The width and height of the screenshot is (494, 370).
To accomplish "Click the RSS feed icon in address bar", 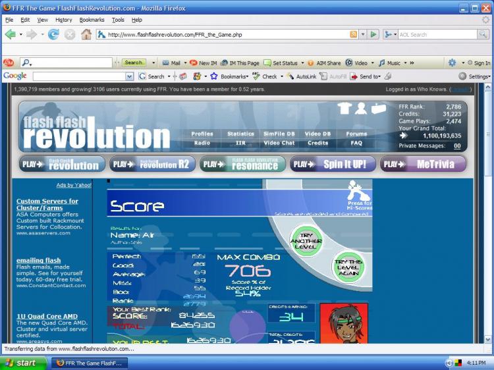I will coord(354,34).
